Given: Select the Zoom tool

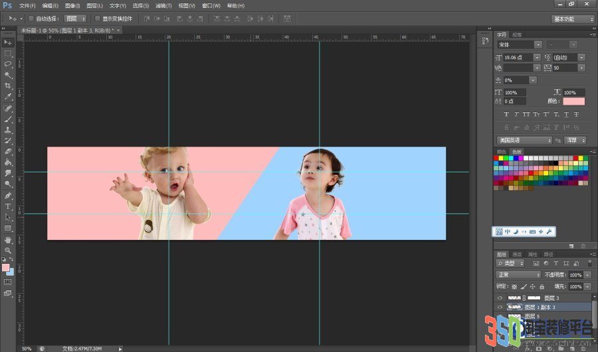Looking at the screenshot, I should [7, 251].
